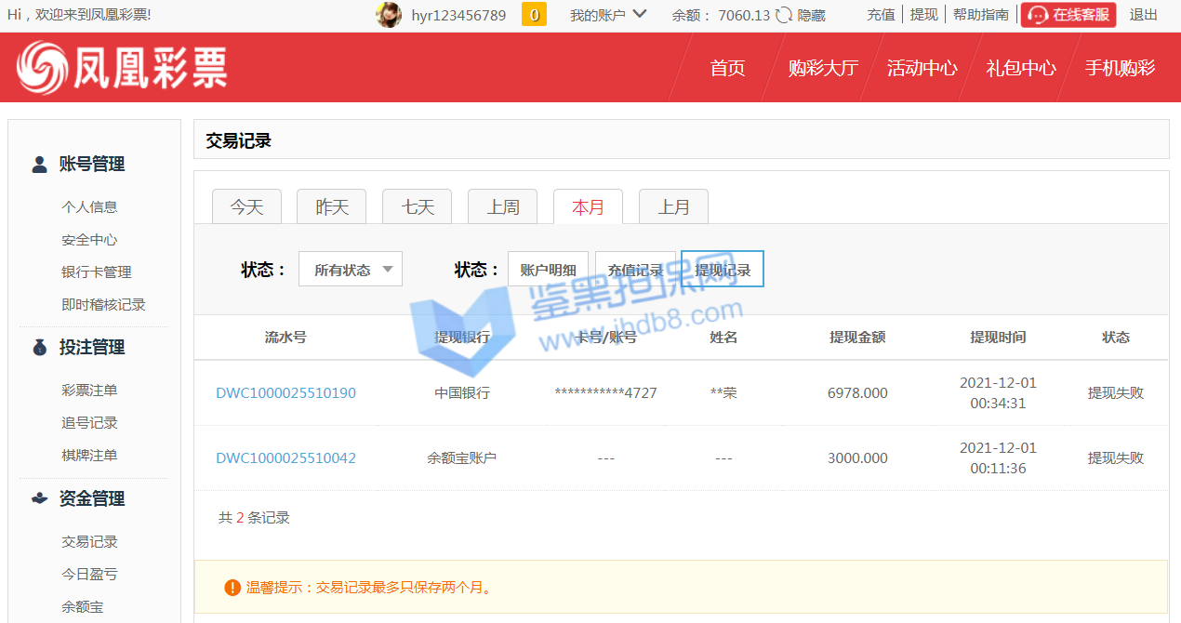The height and width of the screenshot is (623, 1181).
Task: Hide the account balance with 隐藏
Action: [811, 15]
